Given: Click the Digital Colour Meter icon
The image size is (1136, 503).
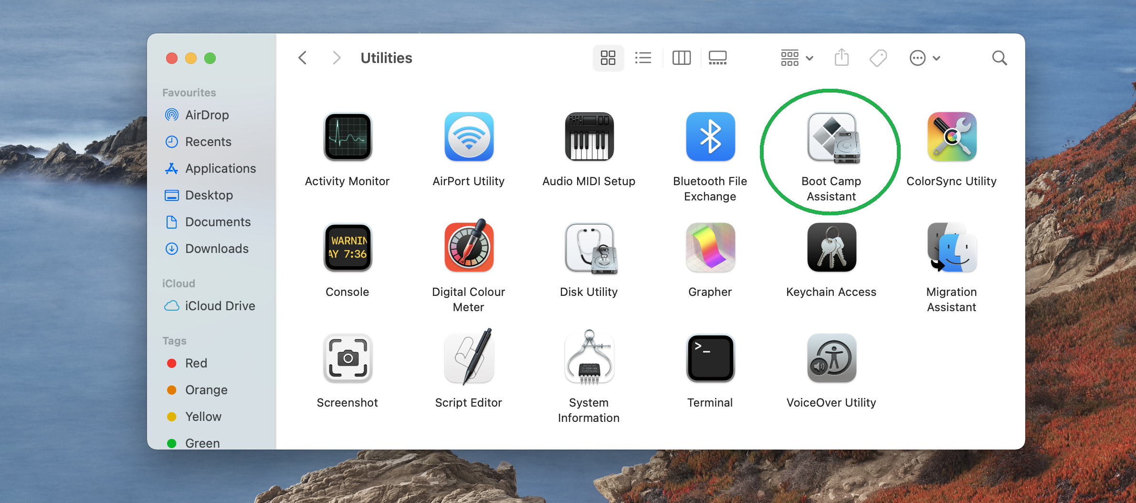Looking at the screenshot, I should (x=469, y=246).
